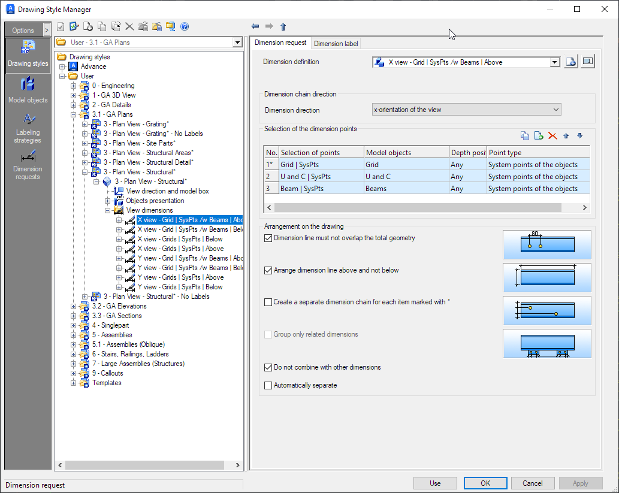619x493 pixels.
Task: Collapse the View dimensions node
Action: pyautogui.click(x=107, y=210)
